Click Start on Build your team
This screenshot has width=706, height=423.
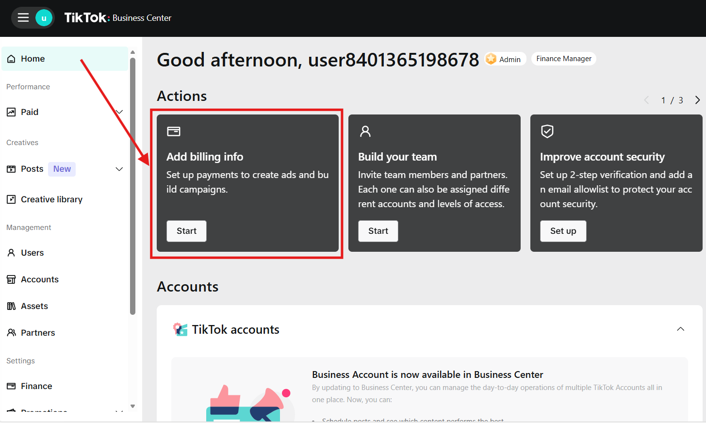click(x=378, y=231)
